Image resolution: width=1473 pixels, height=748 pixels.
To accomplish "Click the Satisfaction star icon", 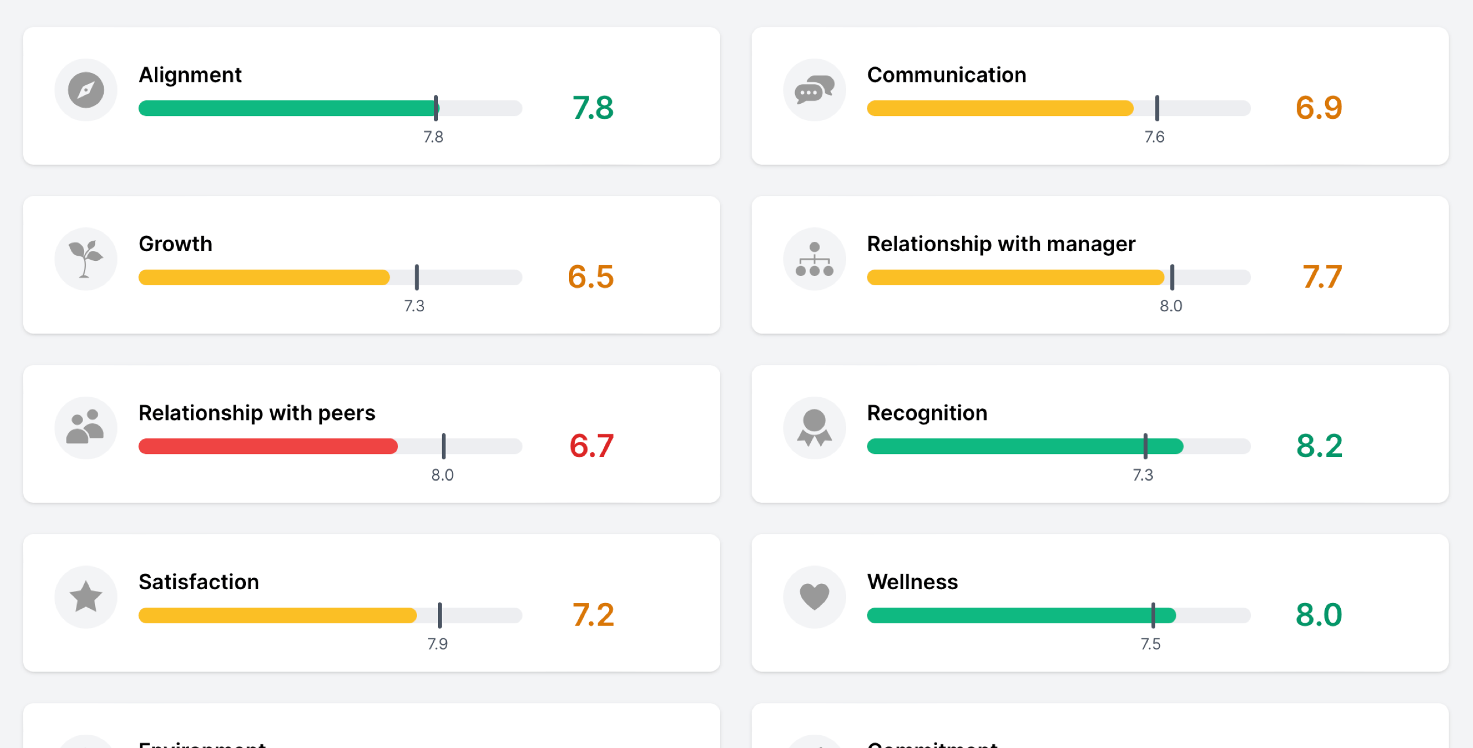I will (x=86, y=597).
